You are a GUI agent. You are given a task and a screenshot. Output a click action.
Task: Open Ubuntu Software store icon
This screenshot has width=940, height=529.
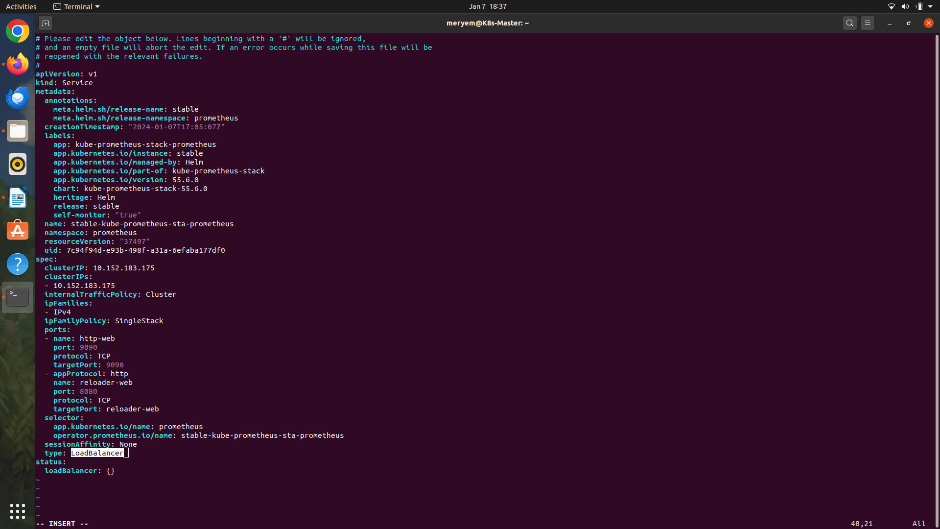coord(18,231)
